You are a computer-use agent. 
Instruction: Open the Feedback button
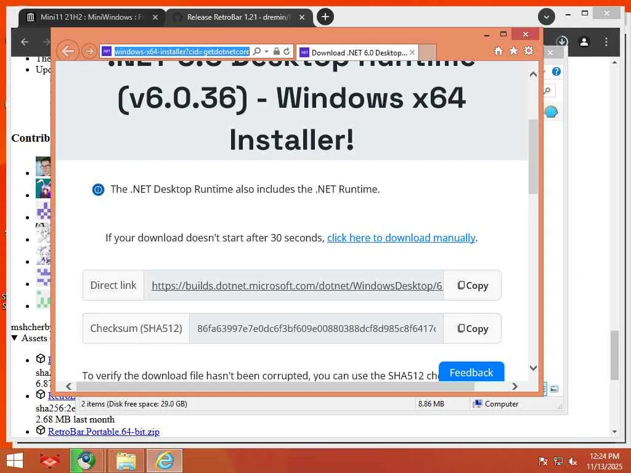[x=471, y=373]
